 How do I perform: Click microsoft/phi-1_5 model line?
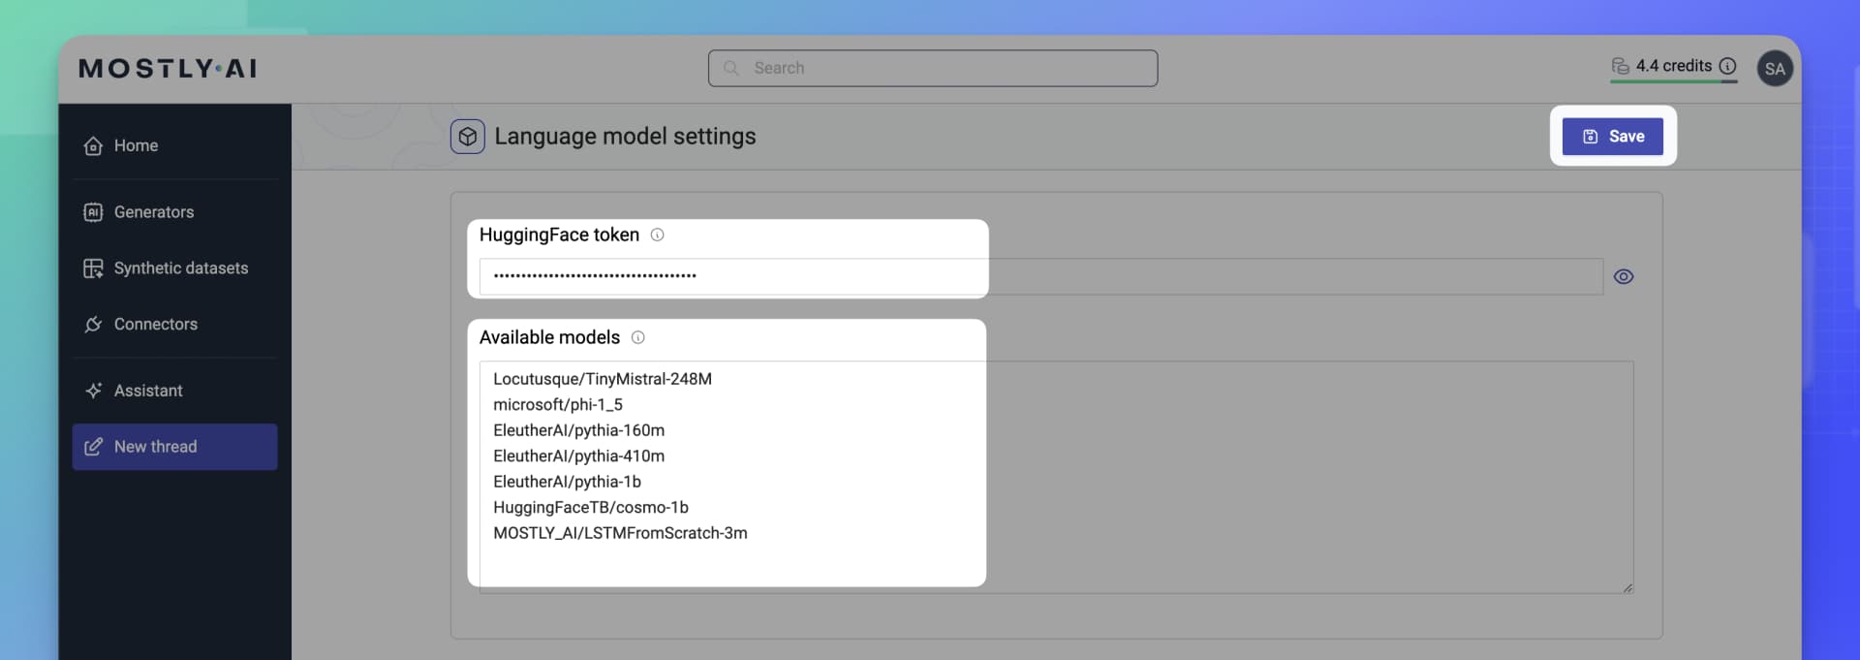pos(558,404)
